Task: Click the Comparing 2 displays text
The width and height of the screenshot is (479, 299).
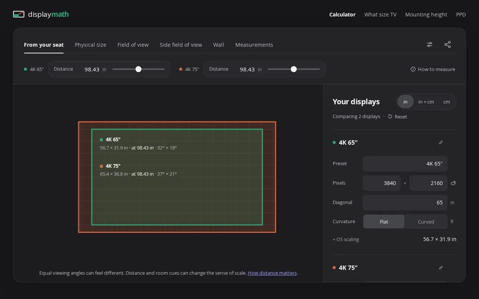Action: 356,117
